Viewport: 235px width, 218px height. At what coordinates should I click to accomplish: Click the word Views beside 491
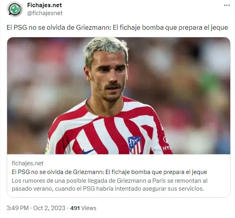coord(89,208)
